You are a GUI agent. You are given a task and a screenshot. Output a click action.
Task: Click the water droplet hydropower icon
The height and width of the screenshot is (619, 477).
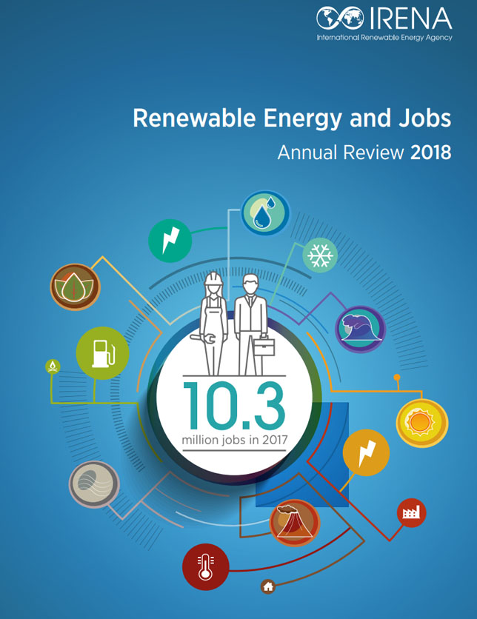pos(267,211)
